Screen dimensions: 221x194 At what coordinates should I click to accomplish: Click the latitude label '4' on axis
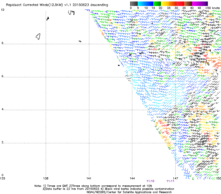[x=2, y=109]
